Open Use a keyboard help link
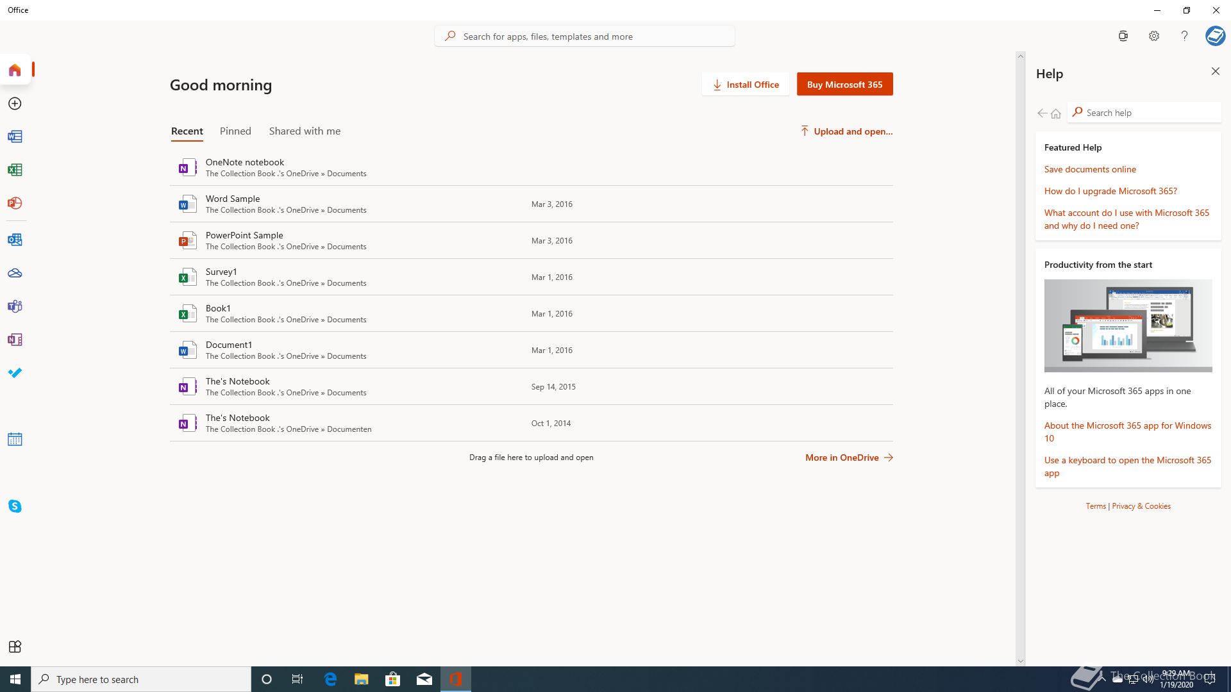 click(1128, 466)
